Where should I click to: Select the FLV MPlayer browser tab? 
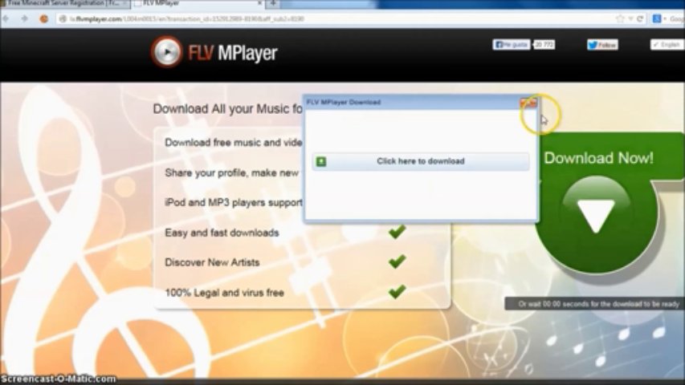pyautogui.click(x=193, y=4)
